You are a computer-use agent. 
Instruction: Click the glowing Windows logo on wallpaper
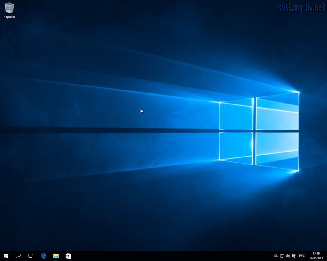pos(259,130)
